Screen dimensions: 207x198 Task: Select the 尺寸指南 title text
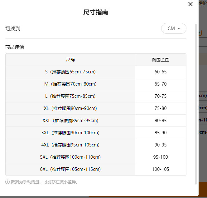click(x=96, y=12)
